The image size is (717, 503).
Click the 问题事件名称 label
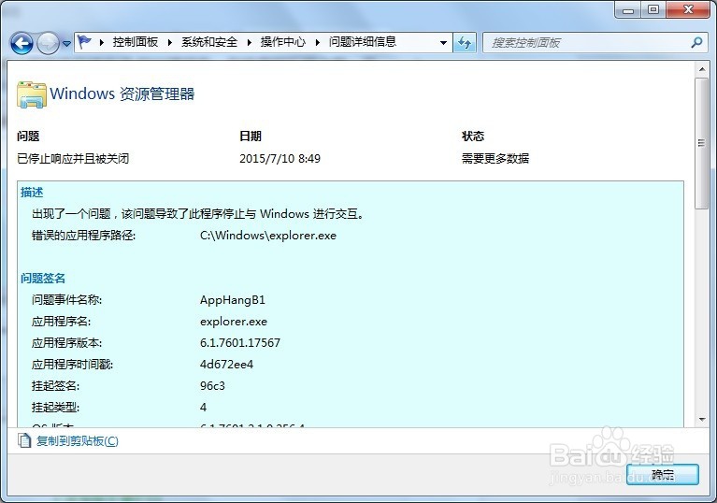pos(66,300)
